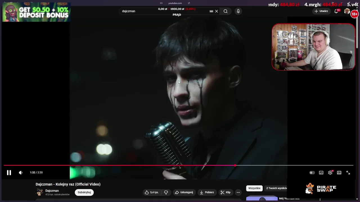Clear the search query with X
Image resolution: width=360 pixels, height=202 pixels.
pos(217,11)
